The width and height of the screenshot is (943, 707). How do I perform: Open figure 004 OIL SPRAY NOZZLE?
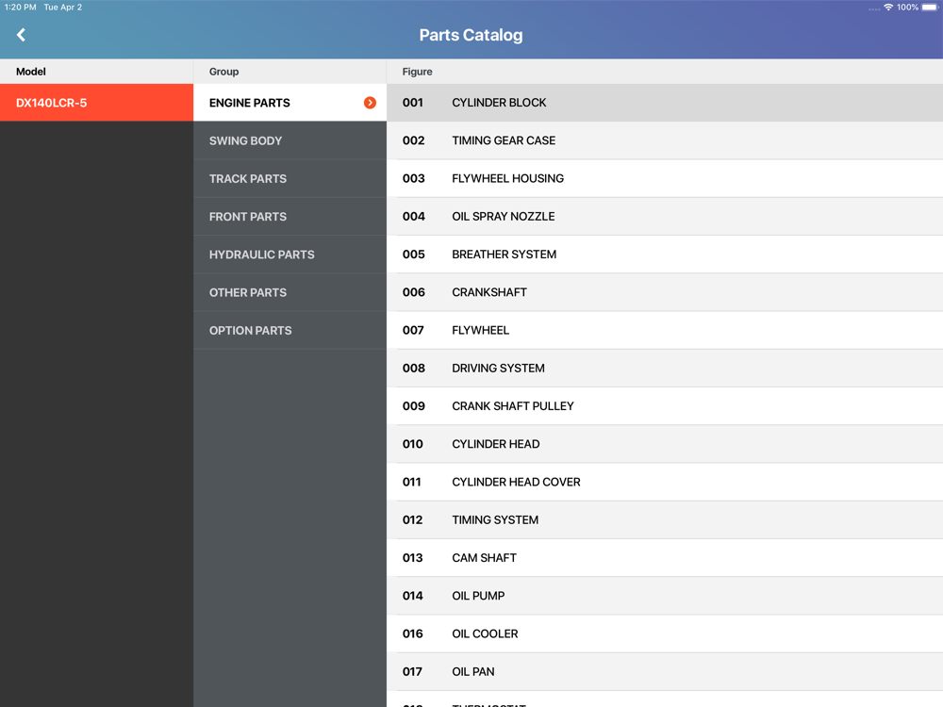(x=665, y=217)
